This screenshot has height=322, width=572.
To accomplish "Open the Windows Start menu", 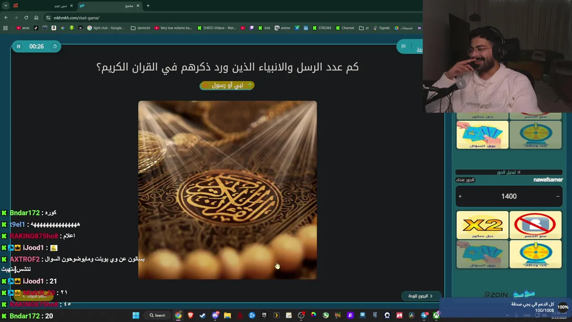I will pyautogui.click(x=136, y=315).
